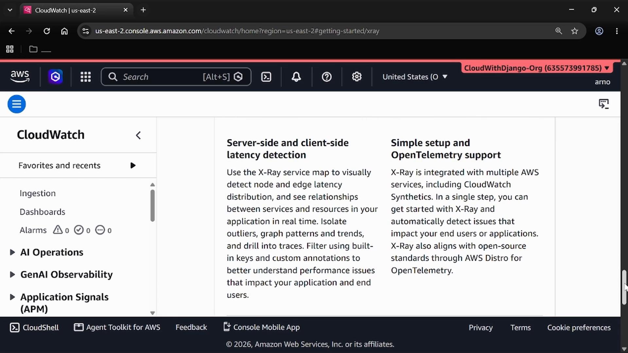The width and height of the screenshot is (628, 353).
Task: Collapse the CloudWatch side navigation
Action: point(138,135)
